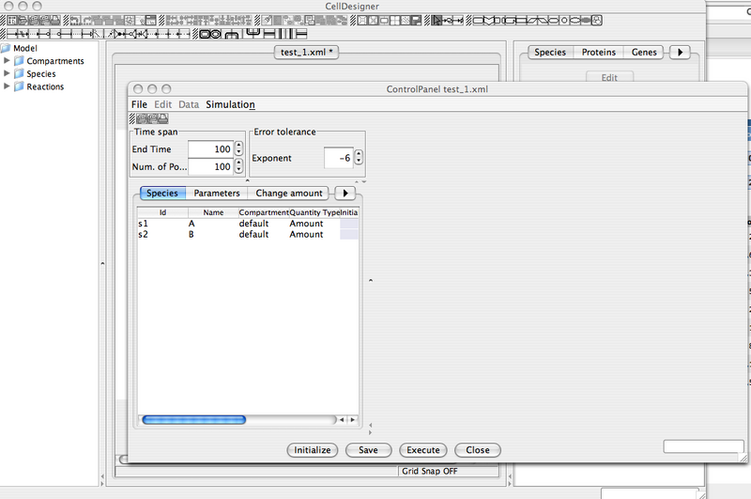751x499 pixels.
Task: Click the Close button in ControlPanel
Action: pyautogui.click(x=478, y=449)
